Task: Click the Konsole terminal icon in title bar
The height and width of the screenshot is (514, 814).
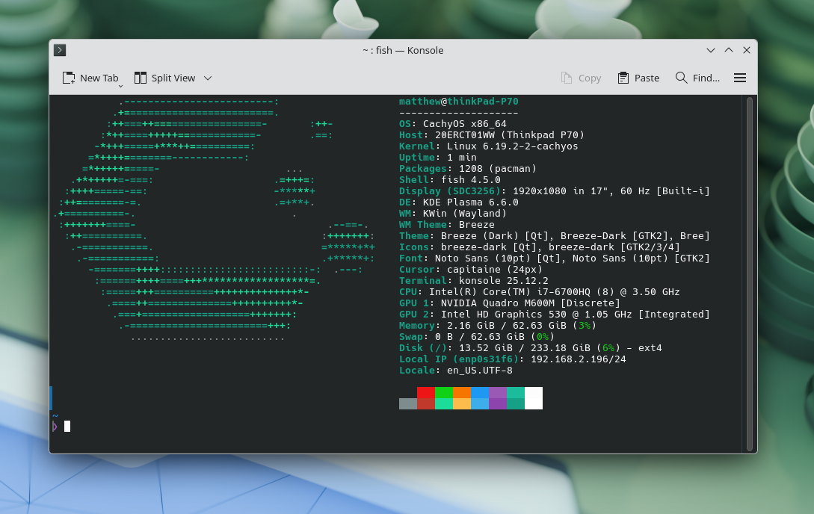Action: click(x=61, y=50)
